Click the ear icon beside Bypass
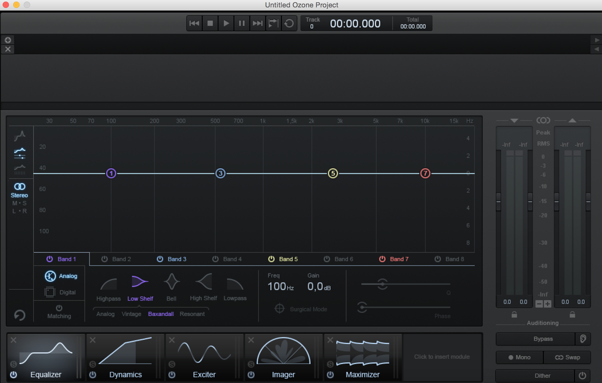602x383 pixels. pos(583,339)
